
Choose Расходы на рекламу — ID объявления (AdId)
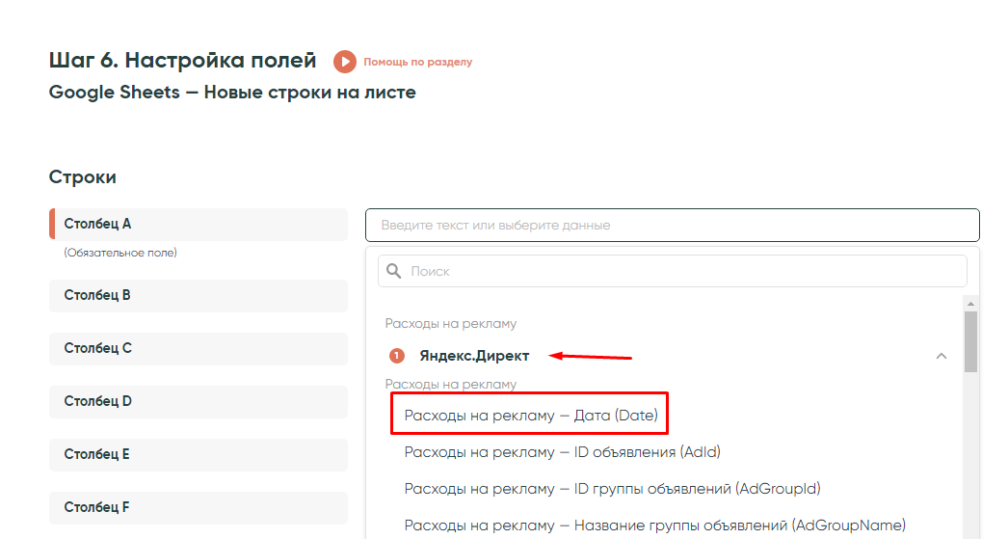(562, 451)
